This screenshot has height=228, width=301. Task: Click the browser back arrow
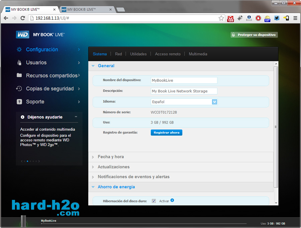[6, 18]
